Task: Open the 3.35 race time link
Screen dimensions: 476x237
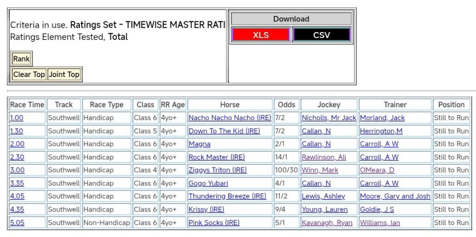Action: (17, 183)
